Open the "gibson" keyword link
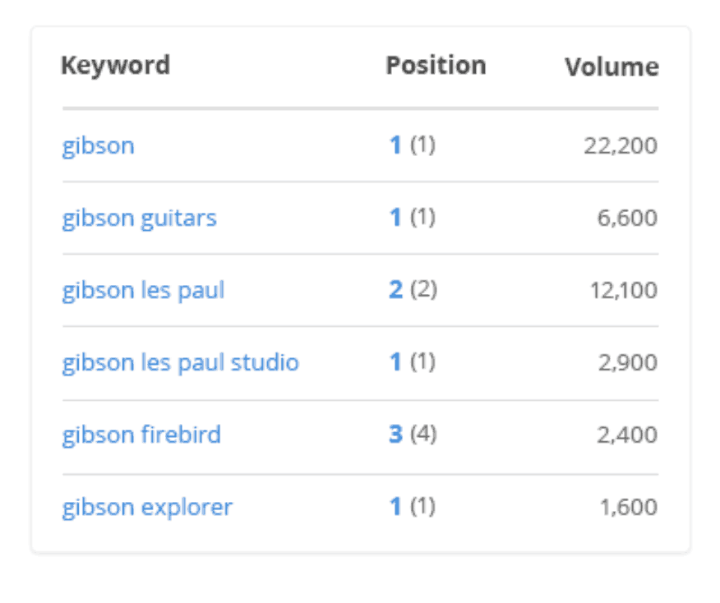Screen dimensions: 720x603 pyautogui.click(x=98, y=146)
